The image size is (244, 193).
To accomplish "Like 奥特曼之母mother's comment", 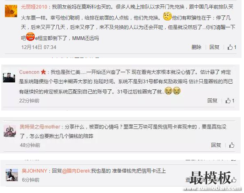I will [232, 145].
